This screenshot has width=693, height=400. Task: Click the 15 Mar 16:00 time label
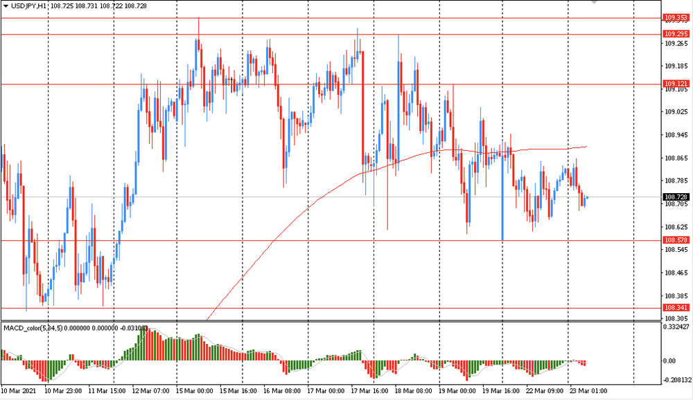tap(238, 391)
